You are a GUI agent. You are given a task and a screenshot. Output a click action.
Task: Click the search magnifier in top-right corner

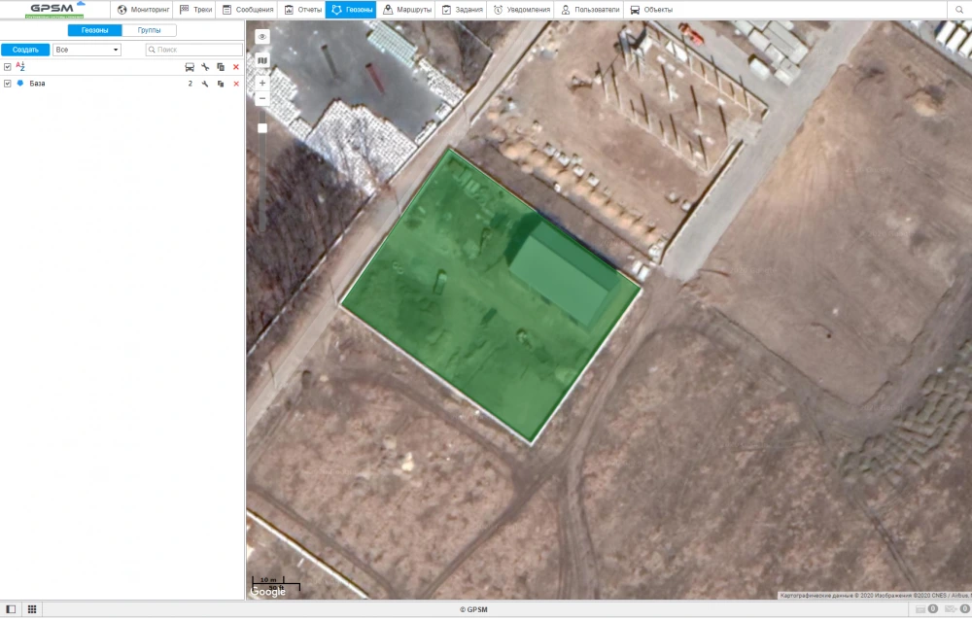(x=958, y=10)
